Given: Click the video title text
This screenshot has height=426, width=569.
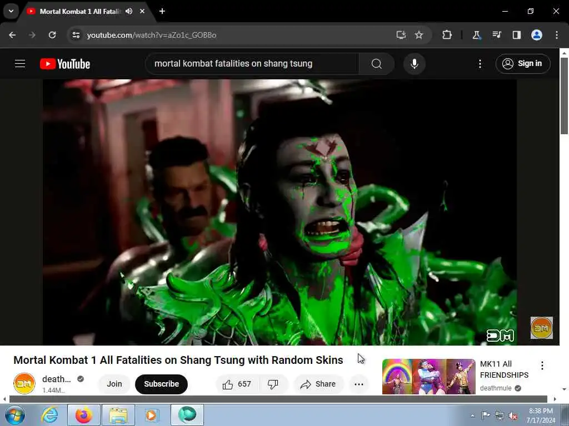Looking at the screenshot, I should point(178,360).
